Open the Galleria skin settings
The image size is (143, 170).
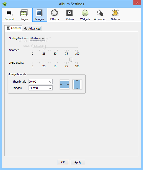(115, 15)
